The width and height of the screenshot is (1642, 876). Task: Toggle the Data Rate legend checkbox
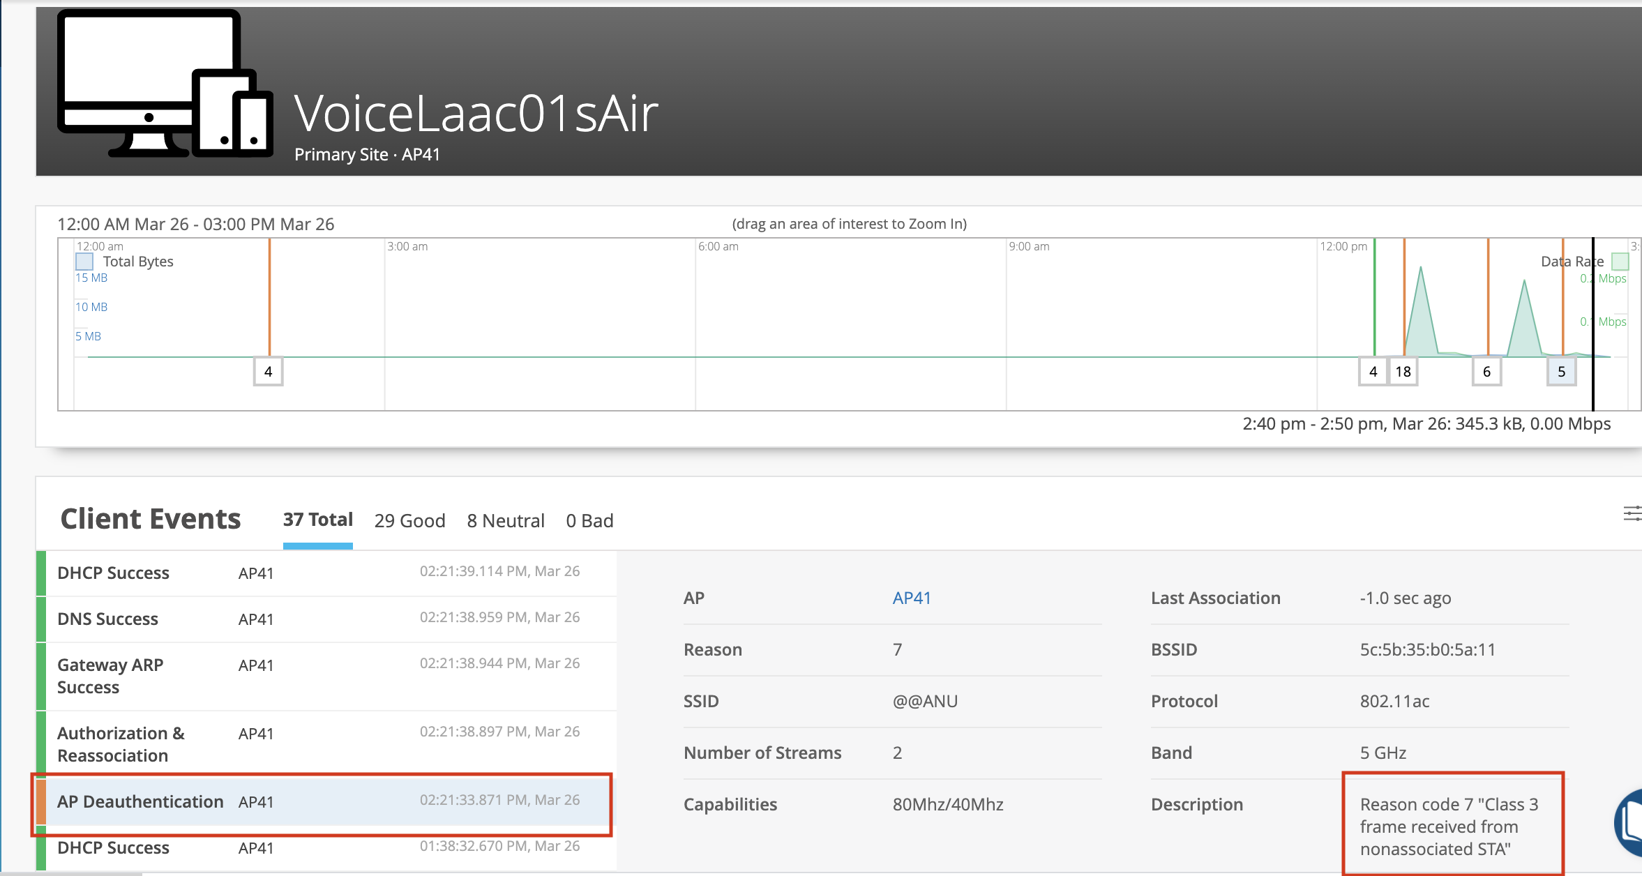tap(1620, 262)
